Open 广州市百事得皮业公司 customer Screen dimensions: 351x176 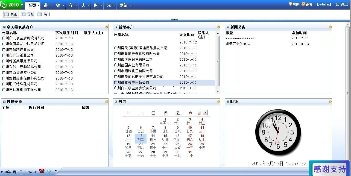[x=20, y=72]
